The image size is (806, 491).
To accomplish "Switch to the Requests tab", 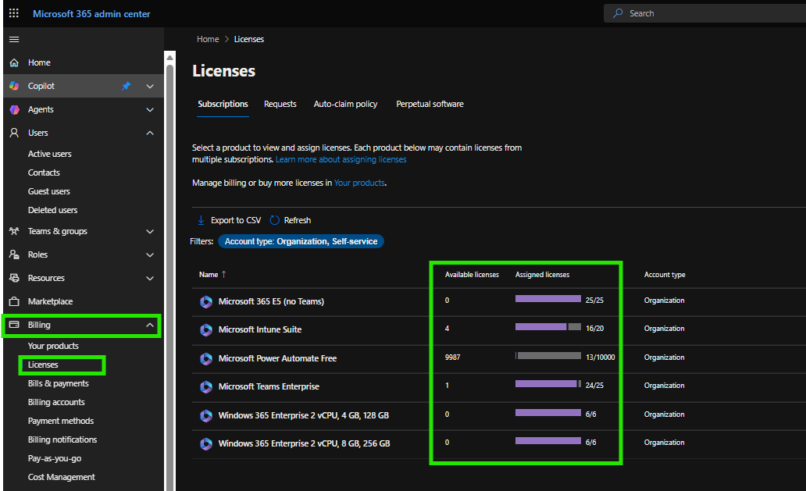I will pos(280,104).
